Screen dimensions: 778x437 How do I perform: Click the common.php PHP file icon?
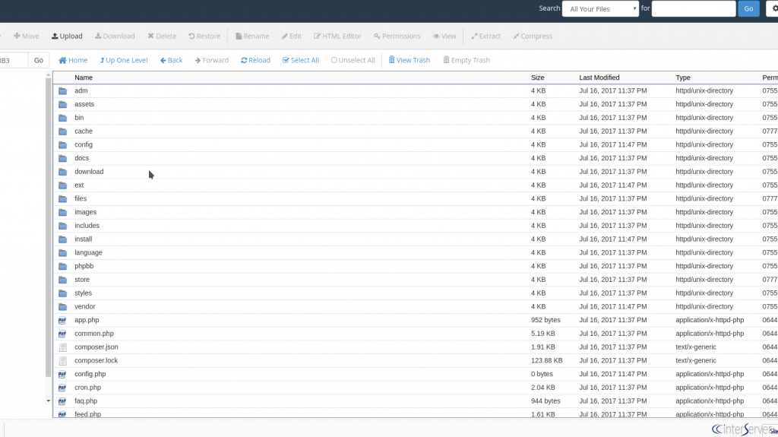coord(62,334)
